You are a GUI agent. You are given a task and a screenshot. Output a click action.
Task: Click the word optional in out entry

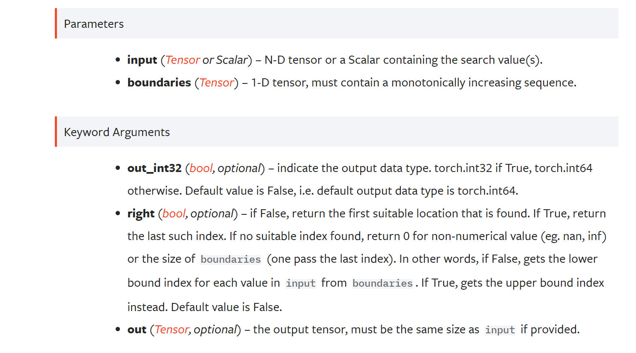pos(215,329)
